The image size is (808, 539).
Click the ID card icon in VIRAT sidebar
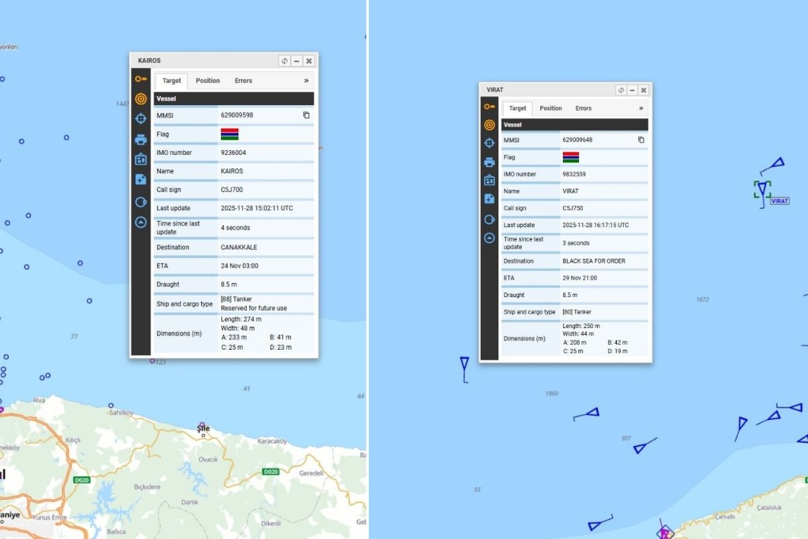click(x=490, y=180)
